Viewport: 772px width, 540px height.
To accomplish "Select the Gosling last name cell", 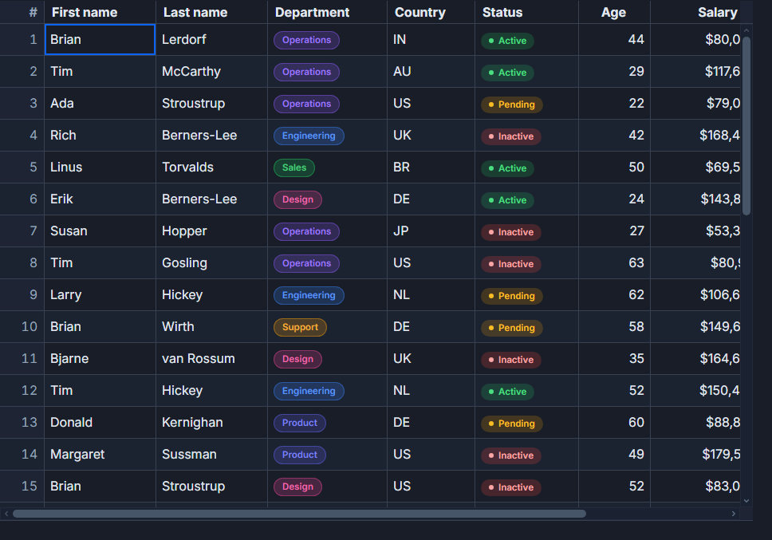I will (211, 263).
